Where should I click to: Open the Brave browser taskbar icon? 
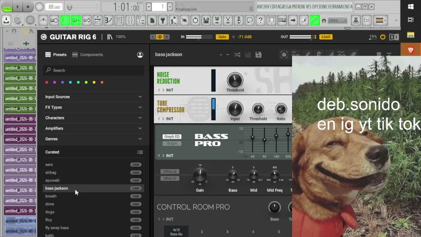pyautogui.click(x=411, y=50)
